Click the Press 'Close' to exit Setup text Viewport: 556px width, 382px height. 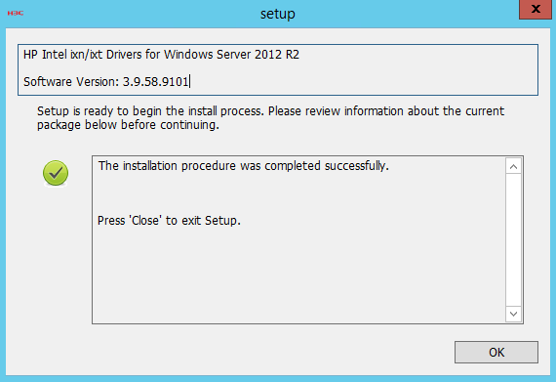click(x=169, y=221)
